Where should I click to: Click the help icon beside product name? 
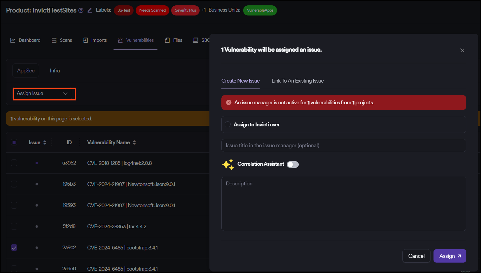pyautogui.click(x=81, y=10)
